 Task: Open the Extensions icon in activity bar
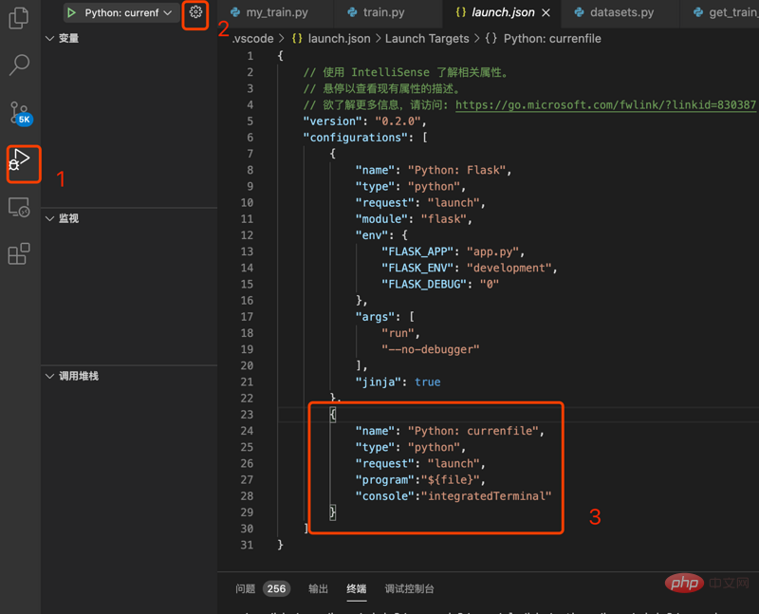tap(19, 253)
